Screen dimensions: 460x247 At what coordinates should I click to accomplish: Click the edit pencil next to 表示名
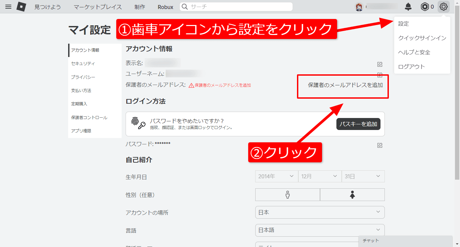pos(379,64)
